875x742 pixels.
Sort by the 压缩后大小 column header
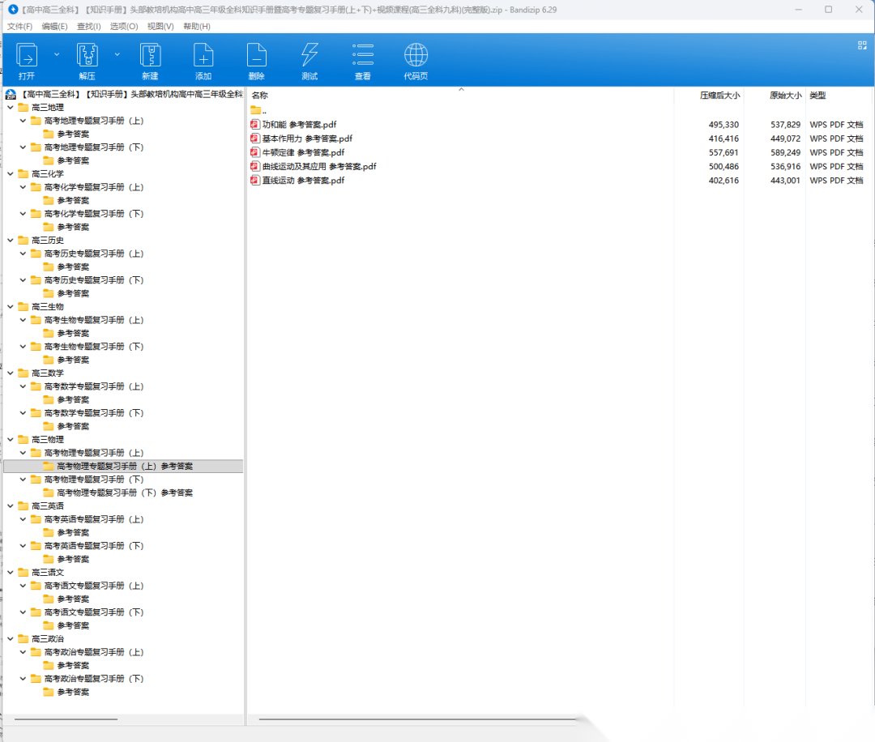(x=719, y=96)
